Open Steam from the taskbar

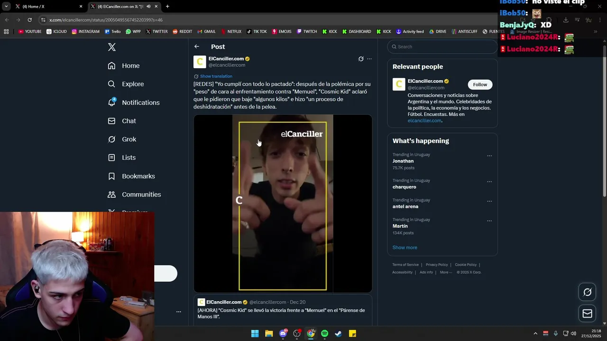point(338,333)
